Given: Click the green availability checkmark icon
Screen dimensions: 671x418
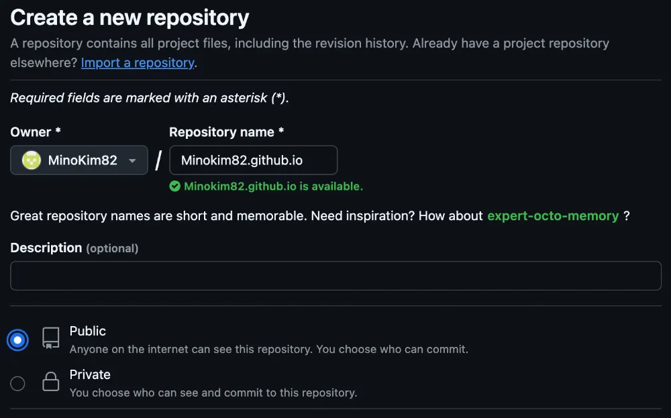Looking at the screenshot, I should click(174, 186).
